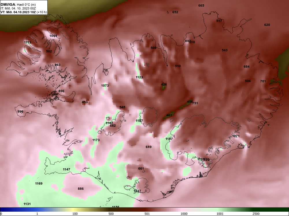
Task: Click the 413 map value
Action: [85, 102]
